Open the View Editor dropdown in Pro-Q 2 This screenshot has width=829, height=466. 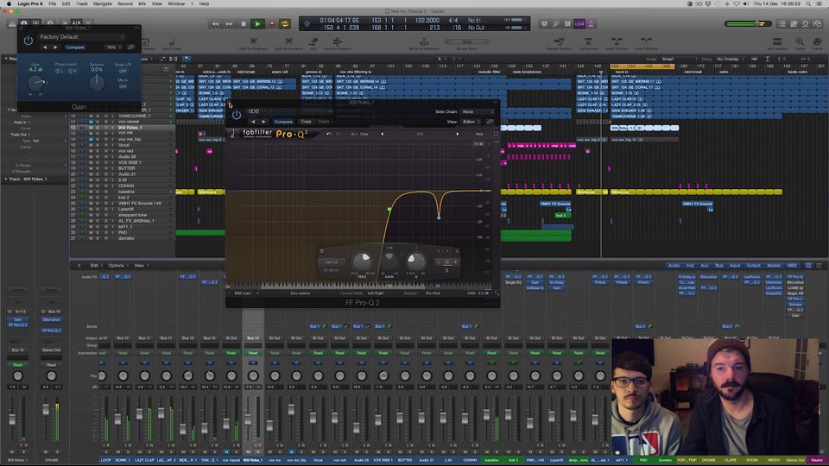click(x=471, y=122)
